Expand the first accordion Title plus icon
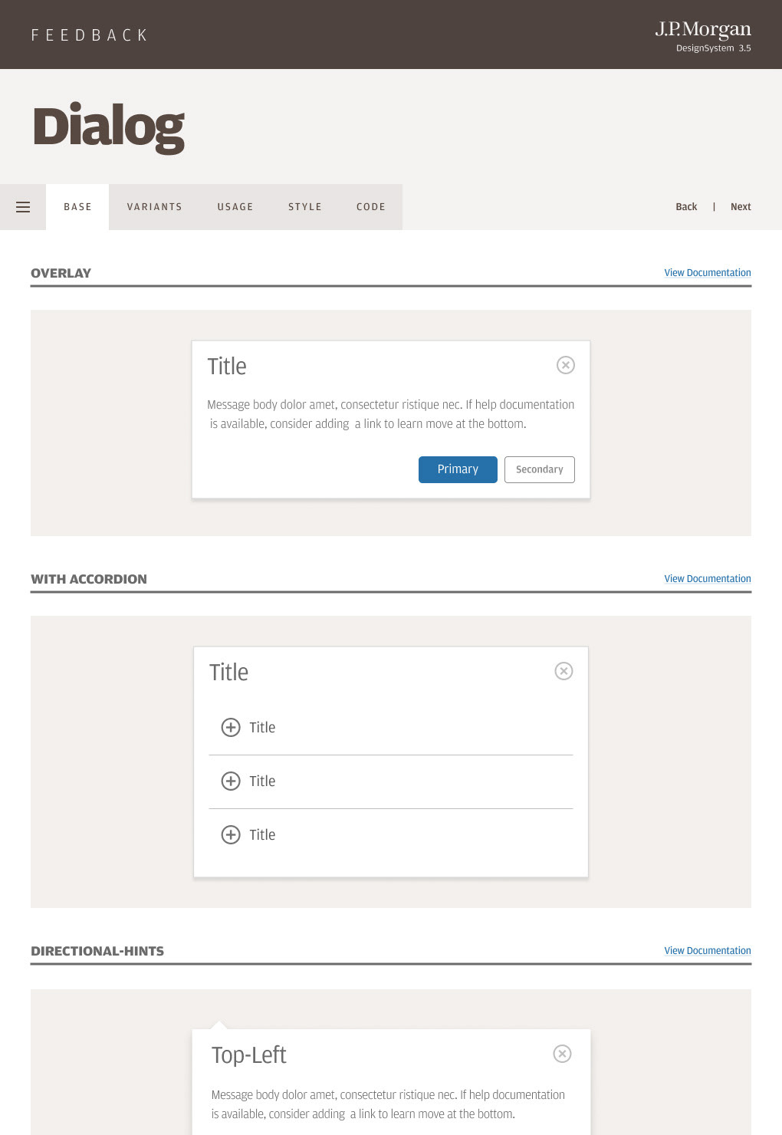The height and width of the screenshot is (1135, 782). click(x=231, y=727)
